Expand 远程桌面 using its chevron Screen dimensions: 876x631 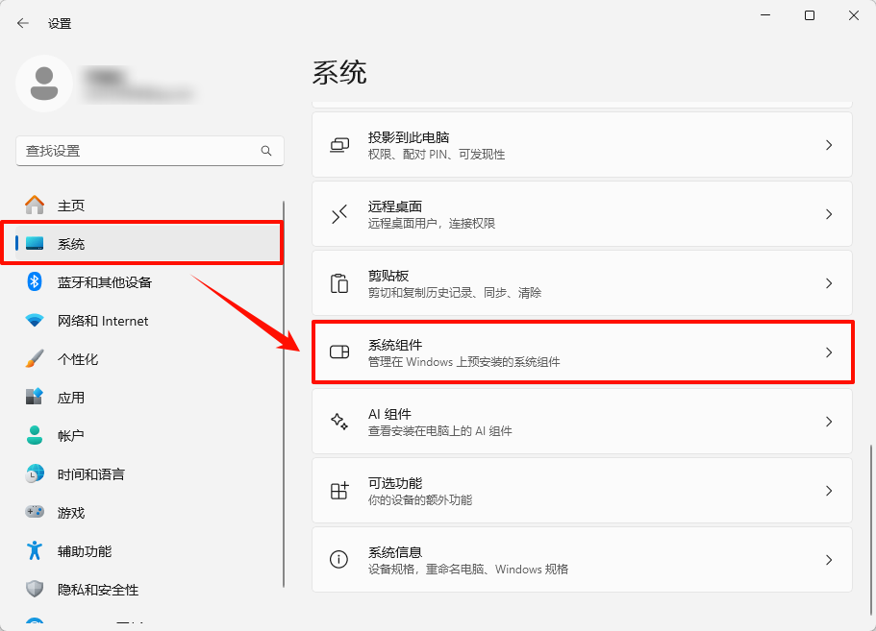tap(828, 213)
